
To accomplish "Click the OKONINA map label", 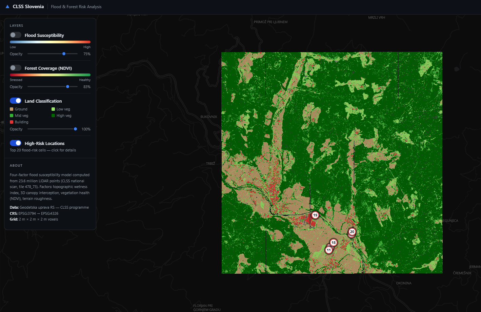I will (x=404, y=283).
